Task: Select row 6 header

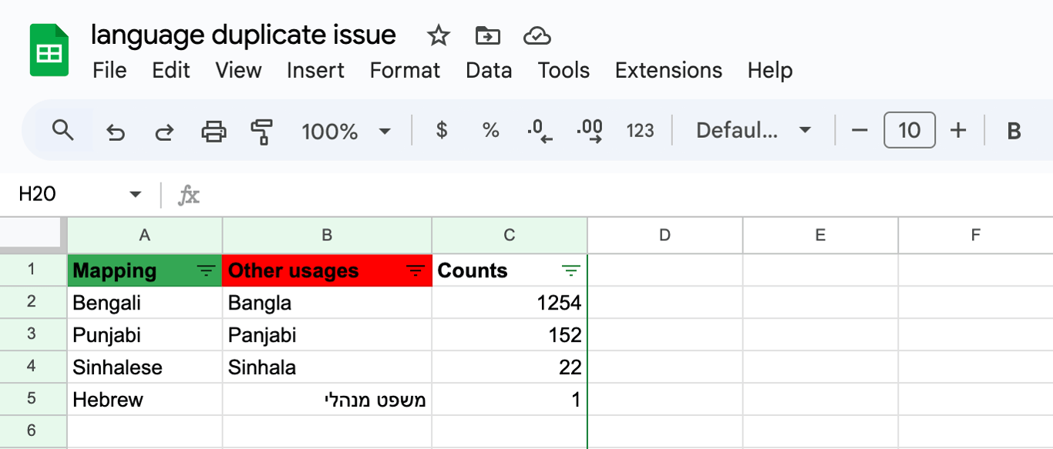Action: [x=32, y=431]
